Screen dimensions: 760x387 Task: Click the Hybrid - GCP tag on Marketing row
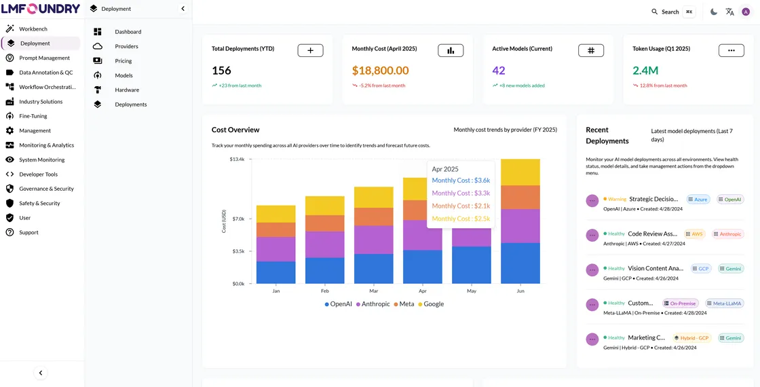(692, 338)
